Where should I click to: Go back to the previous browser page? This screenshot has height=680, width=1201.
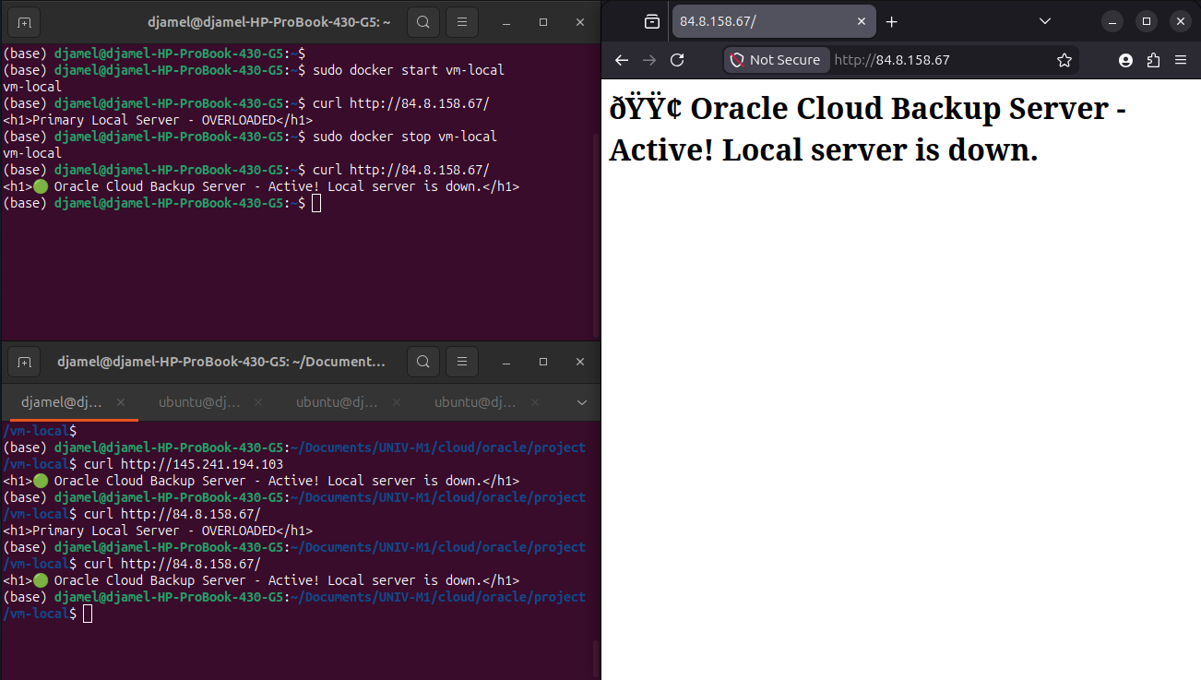point(622,60)
